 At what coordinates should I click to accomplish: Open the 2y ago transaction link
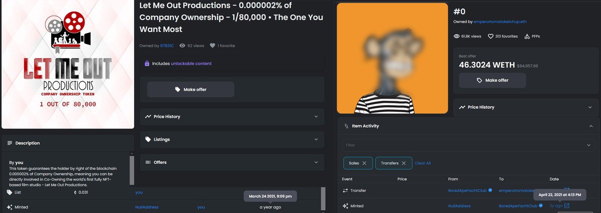click(556, 206)
